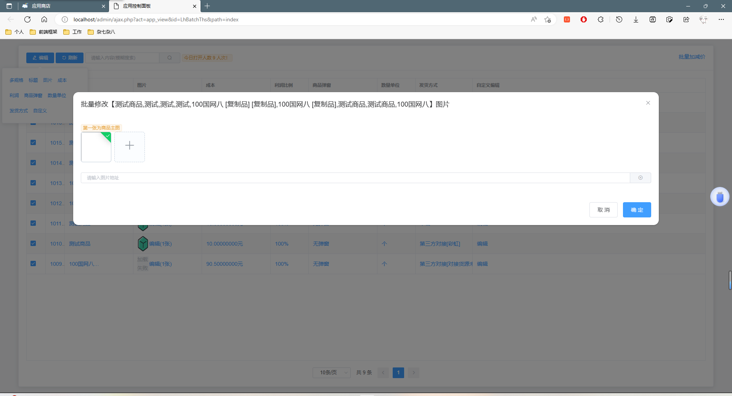Choose 标题 from edit menu
The width and height of the screenshot is (732, 396).
coord(33,80)
